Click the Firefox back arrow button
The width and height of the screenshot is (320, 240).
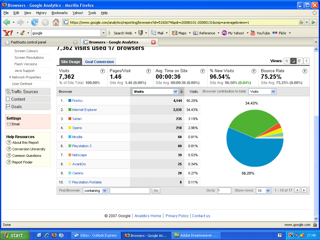tap(7, 22)
